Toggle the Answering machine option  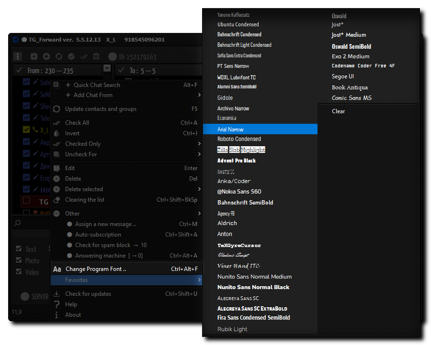tap(69, 256)
